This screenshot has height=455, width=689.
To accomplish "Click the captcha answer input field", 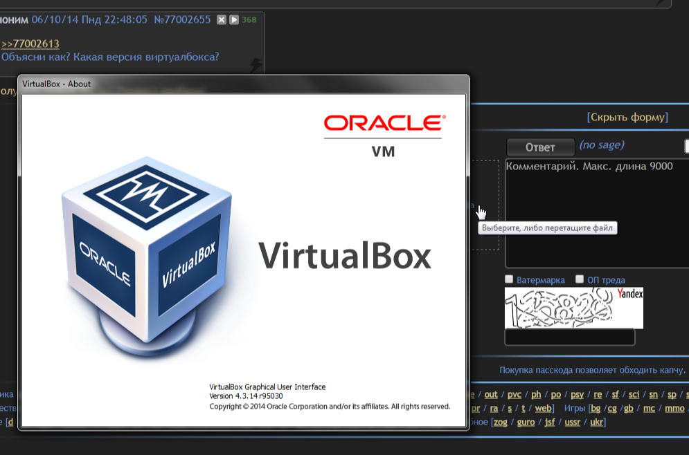I will [x=570, y=337].
